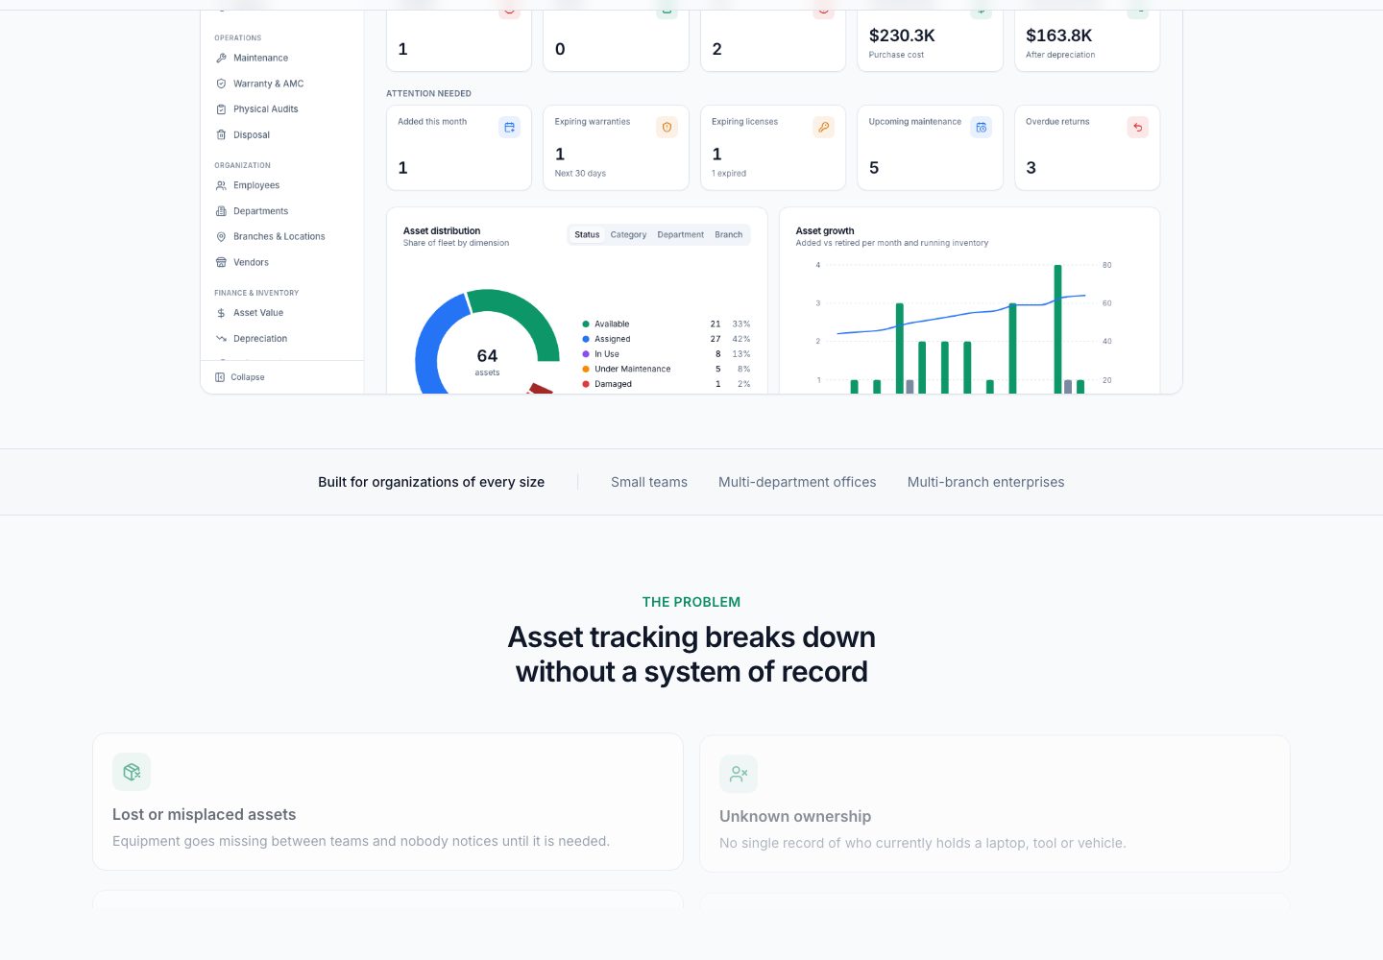The width and height of the screenshot is (1383, 960).
Task: Click the shield icon on Expiring warranties
Action: click(x=667, y=127)
